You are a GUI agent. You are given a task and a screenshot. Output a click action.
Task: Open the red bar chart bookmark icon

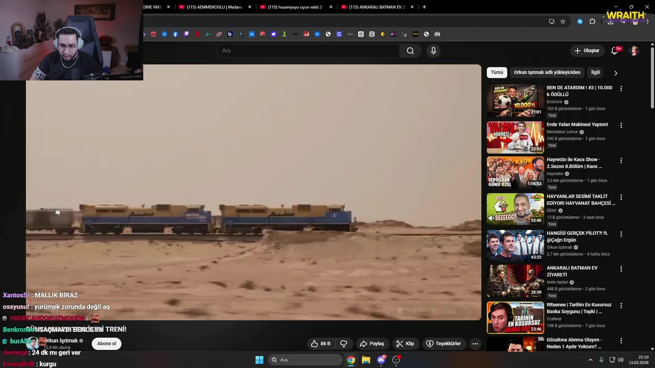click(x=307, y=34)
